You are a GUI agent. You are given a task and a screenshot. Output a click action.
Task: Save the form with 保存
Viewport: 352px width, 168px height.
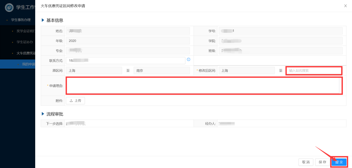[322, 162]
